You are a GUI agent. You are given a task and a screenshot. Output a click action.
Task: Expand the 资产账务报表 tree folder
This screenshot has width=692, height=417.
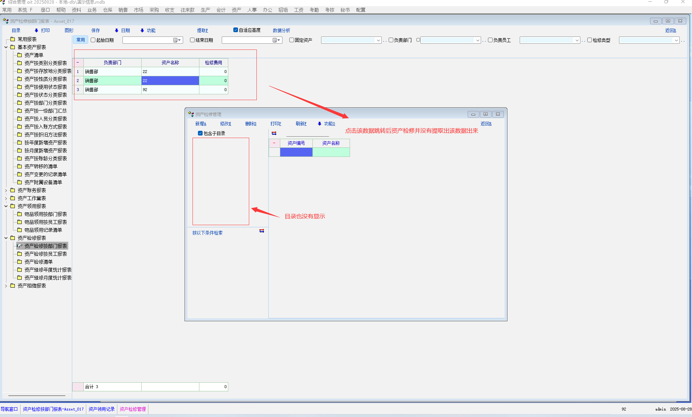6,190
